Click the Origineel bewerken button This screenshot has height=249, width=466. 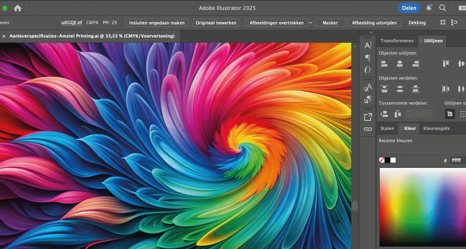tap(216, 22)
